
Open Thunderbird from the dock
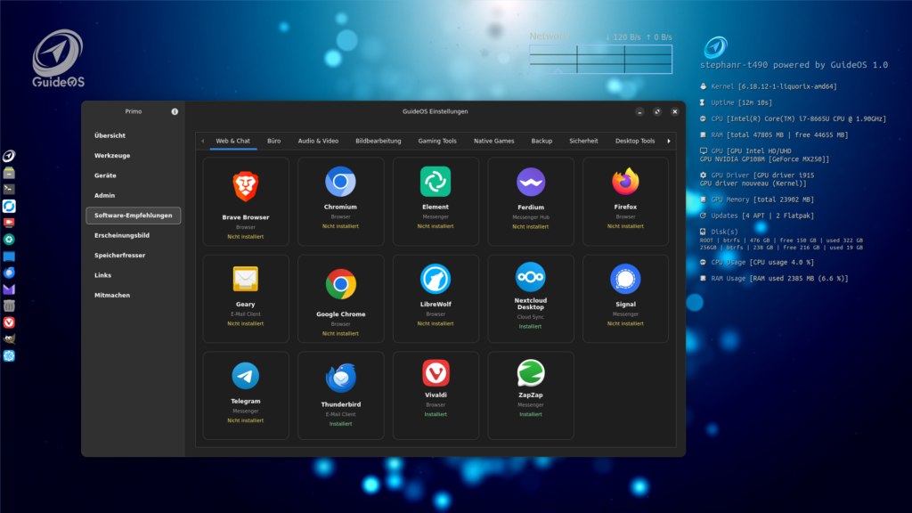[9, 273]
